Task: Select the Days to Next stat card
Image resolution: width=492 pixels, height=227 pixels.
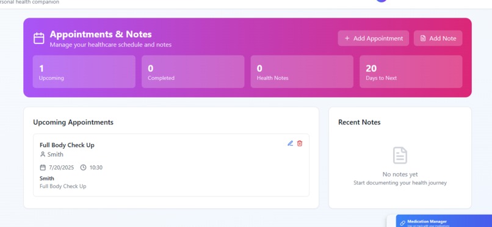Action: 411,71
